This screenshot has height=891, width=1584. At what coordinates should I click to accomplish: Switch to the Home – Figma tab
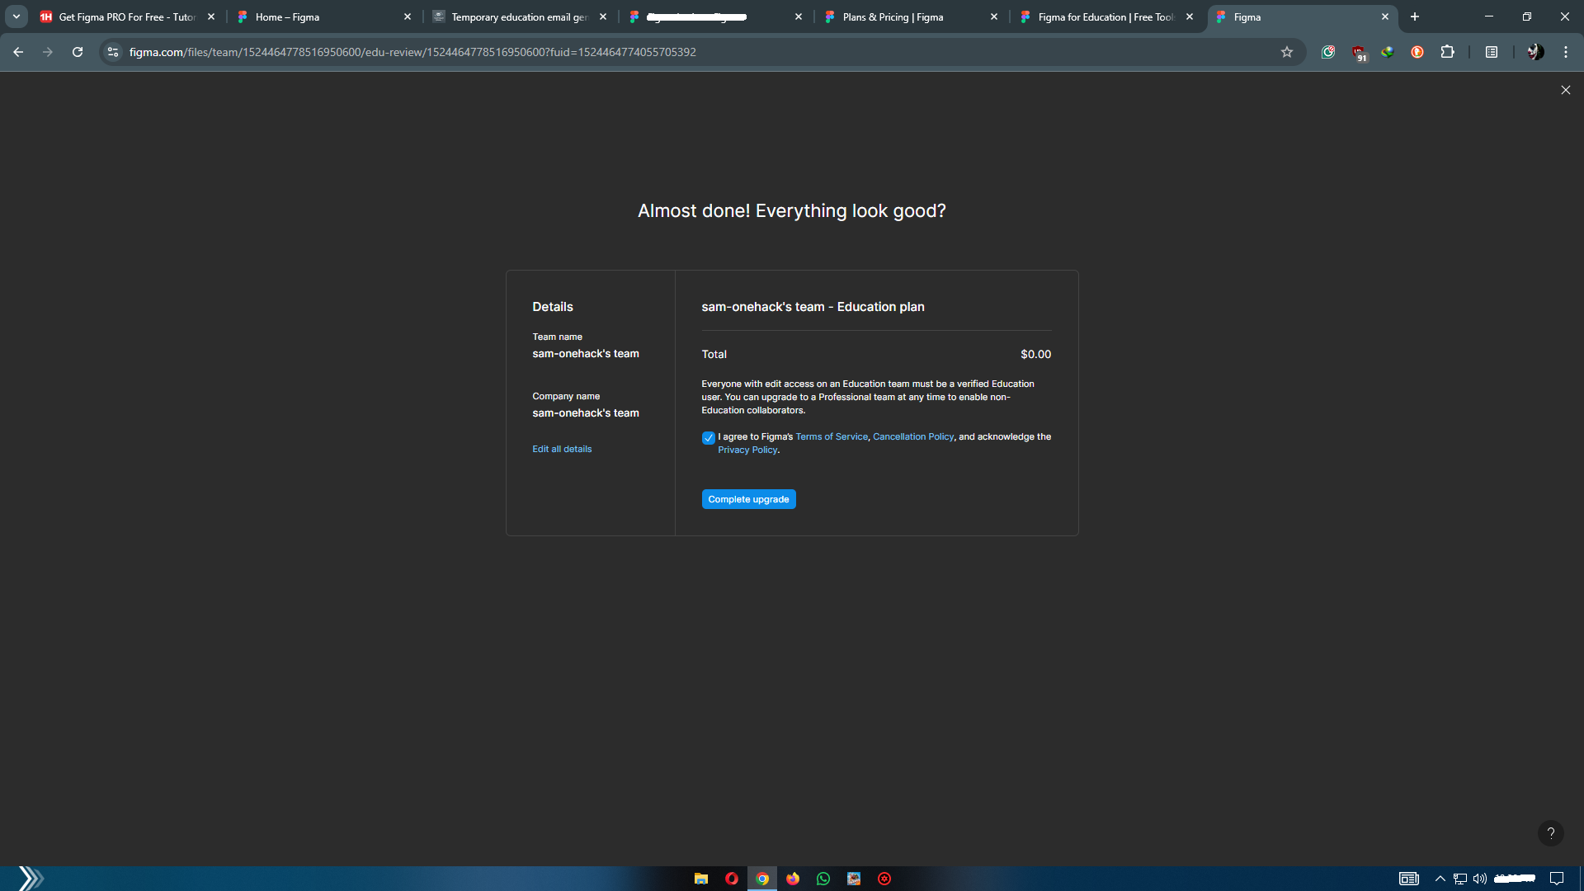pos(325,16)
